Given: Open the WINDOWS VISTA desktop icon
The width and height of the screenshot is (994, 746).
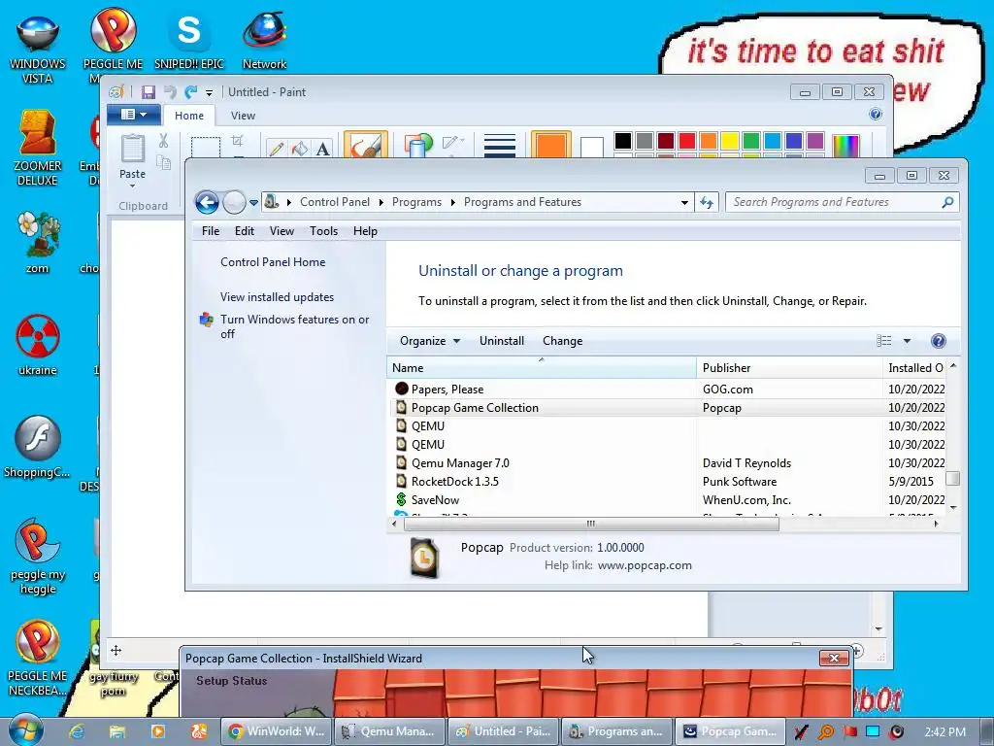Looking at the screenshot, I should coord(38,49).
